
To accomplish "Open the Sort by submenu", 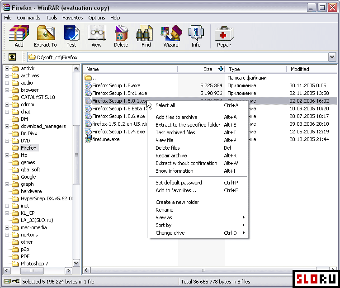I will click(x=198, y=225).
